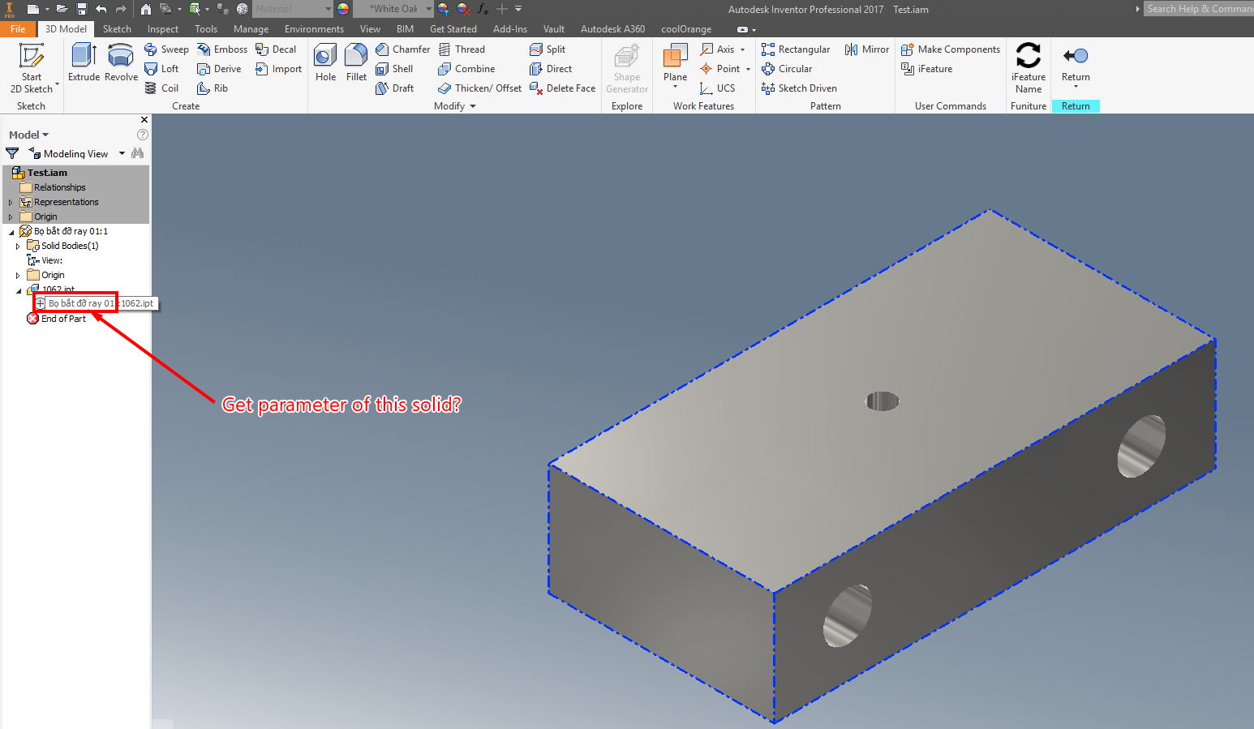
Task: Open the File menu
Action: [x=18, y=28]
